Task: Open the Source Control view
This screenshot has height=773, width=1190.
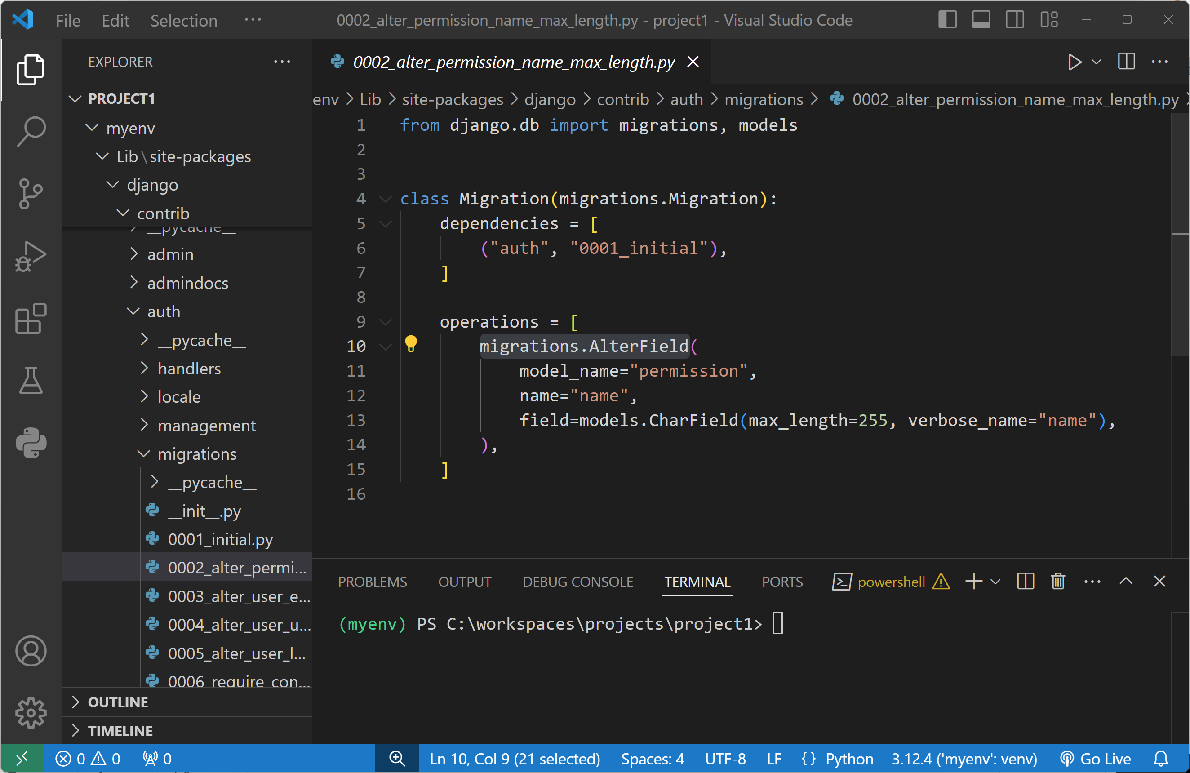Action: tap(31, 194)
